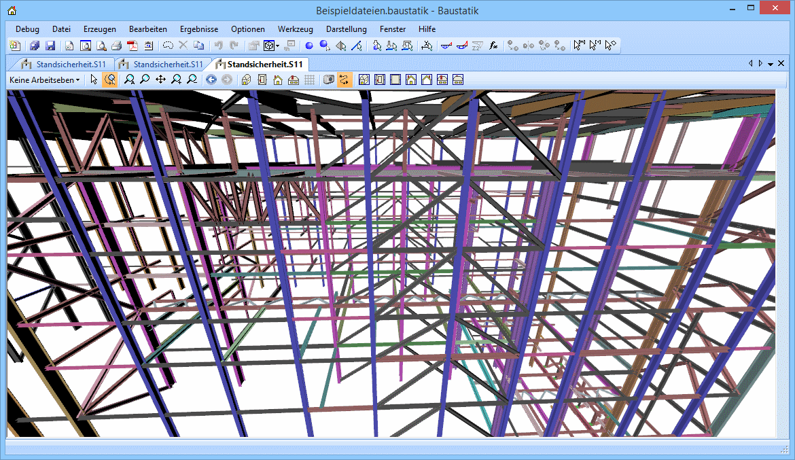Open the print preview magnifier icon
The image size is (795, 460).
101,46
